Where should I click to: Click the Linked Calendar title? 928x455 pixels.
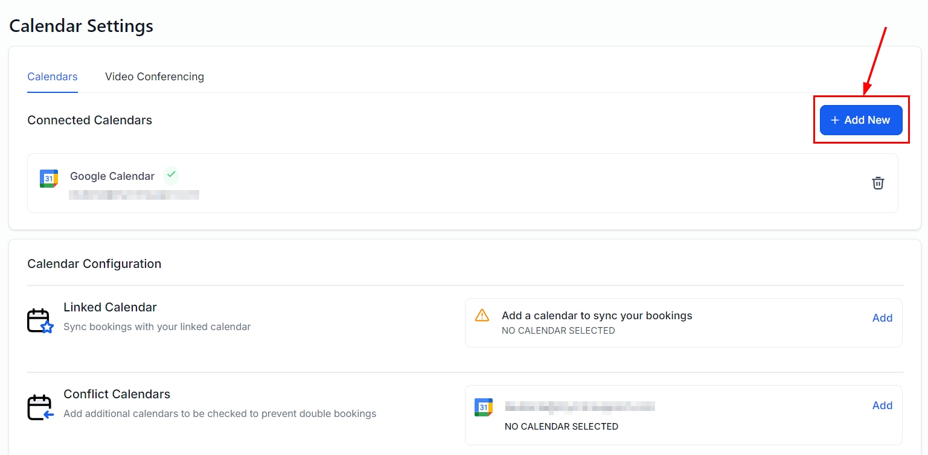point(110,307)
